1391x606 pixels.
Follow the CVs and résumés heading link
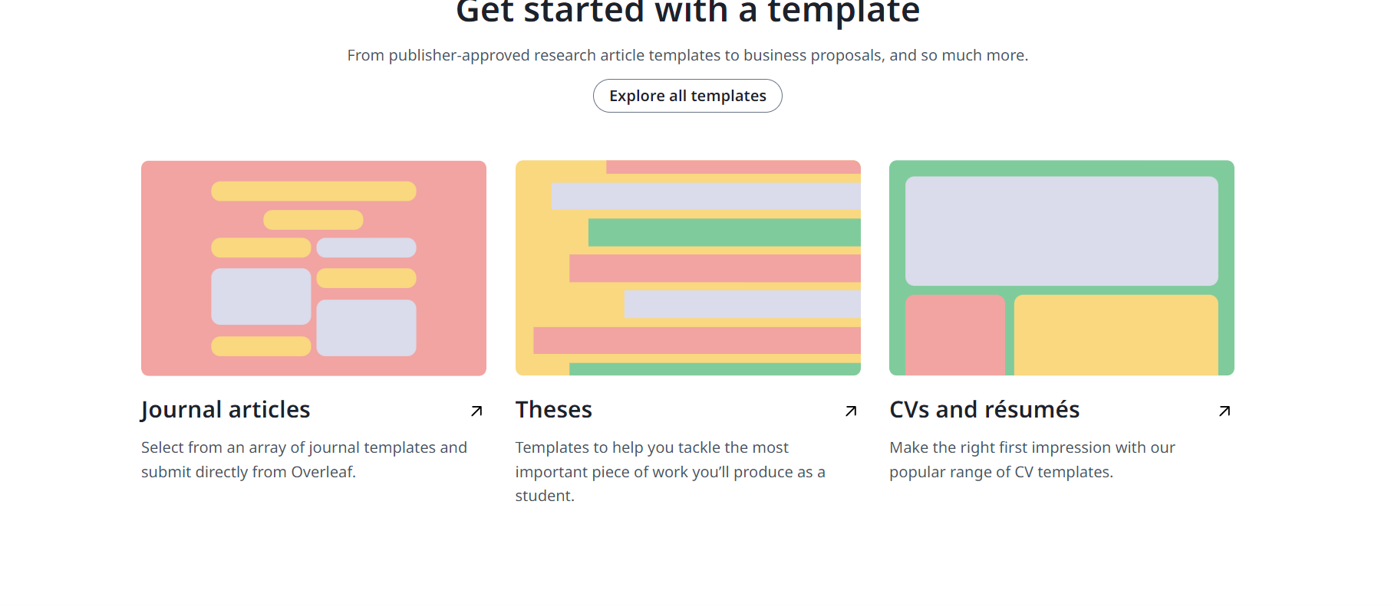click(x=984, y=410)
